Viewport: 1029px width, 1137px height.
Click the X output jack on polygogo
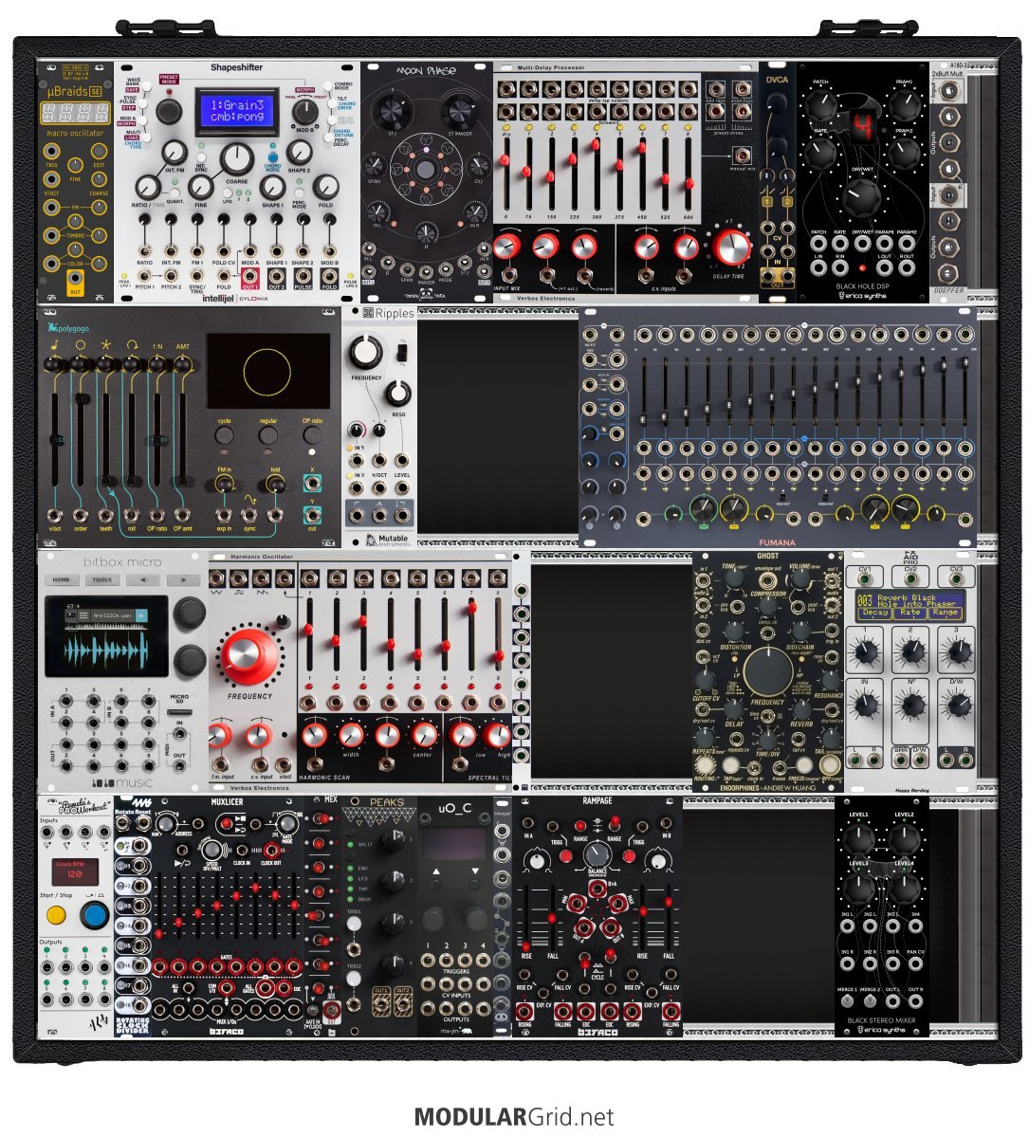coord(313,484)
